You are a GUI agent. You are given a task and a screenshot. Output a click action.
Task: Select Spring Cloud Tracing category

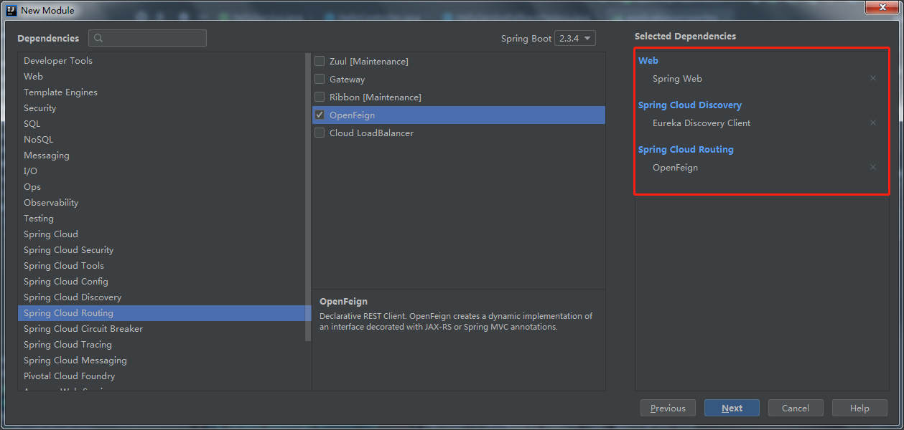[x=164, y=345]
